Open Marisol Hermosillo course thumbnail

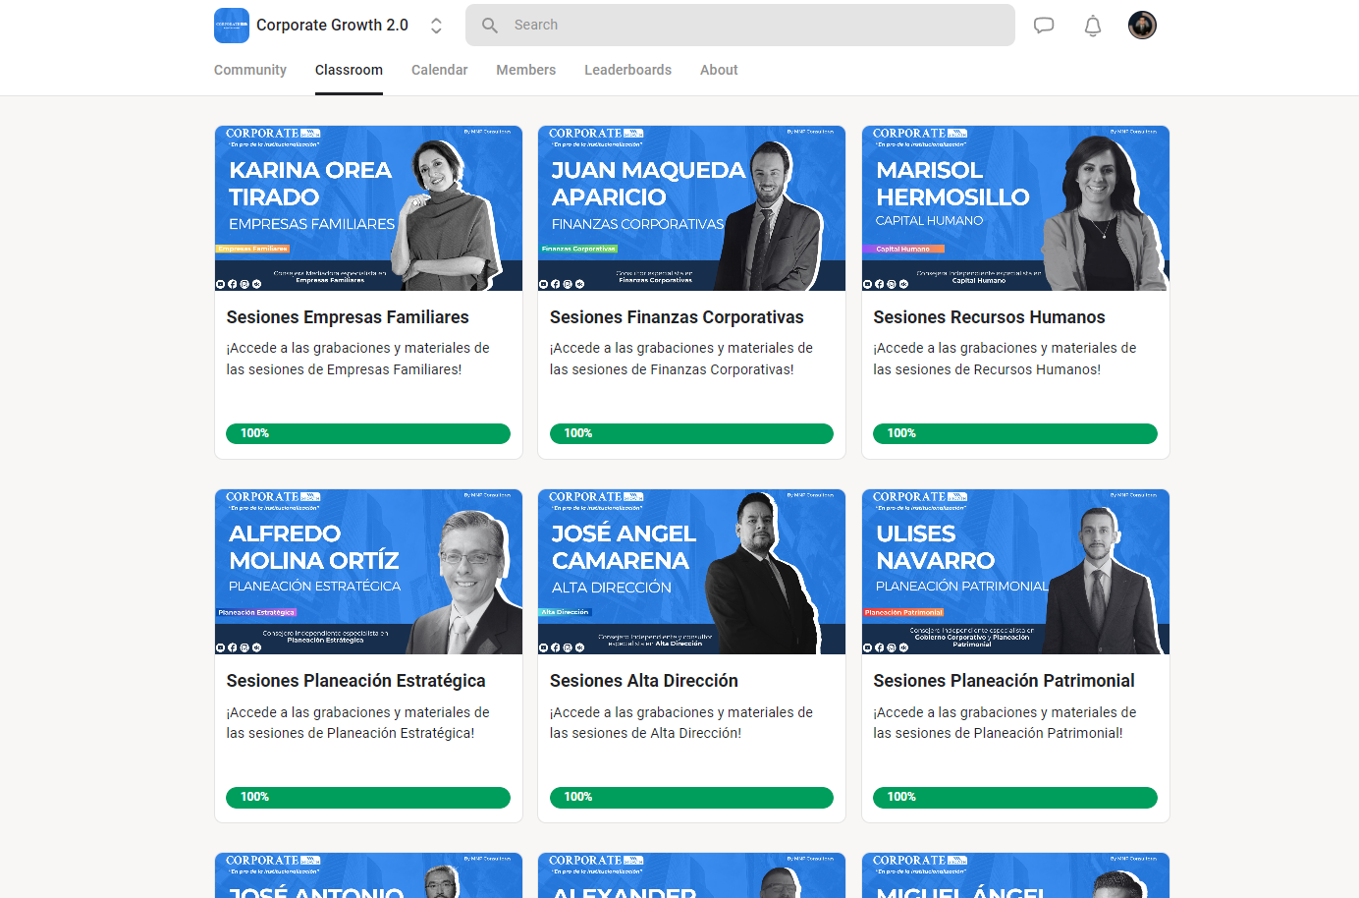click(x=1015, y=208)
